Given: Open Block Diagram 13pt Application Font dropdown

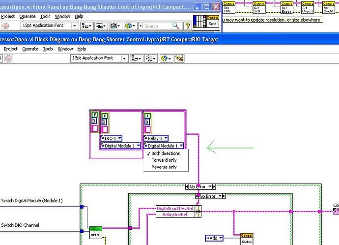Looking at the screenshot, I should tap(99, 58).
